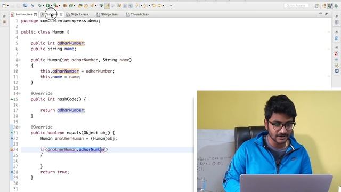Close the Test.java tab
This screenshot has height=192, width=341.
[x=61, y=14]
